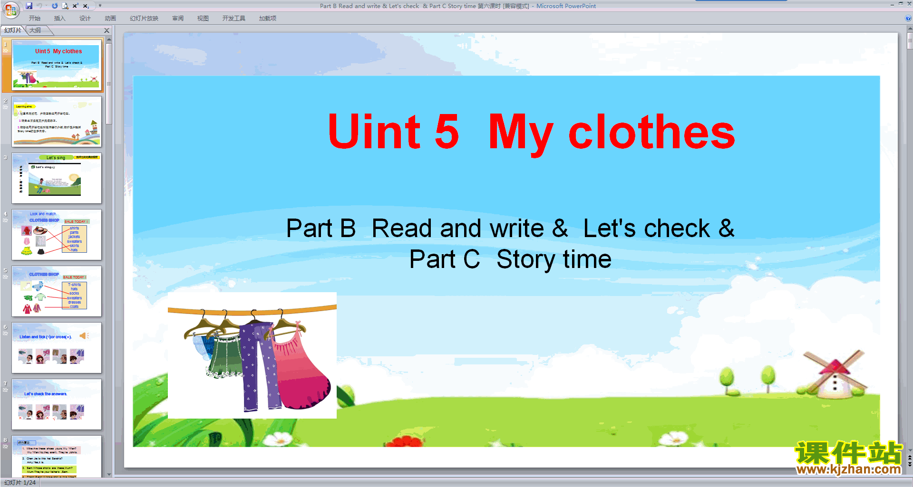Open the 插入 ribbon tab
913x487 pixels.
(x=59, y=19)
